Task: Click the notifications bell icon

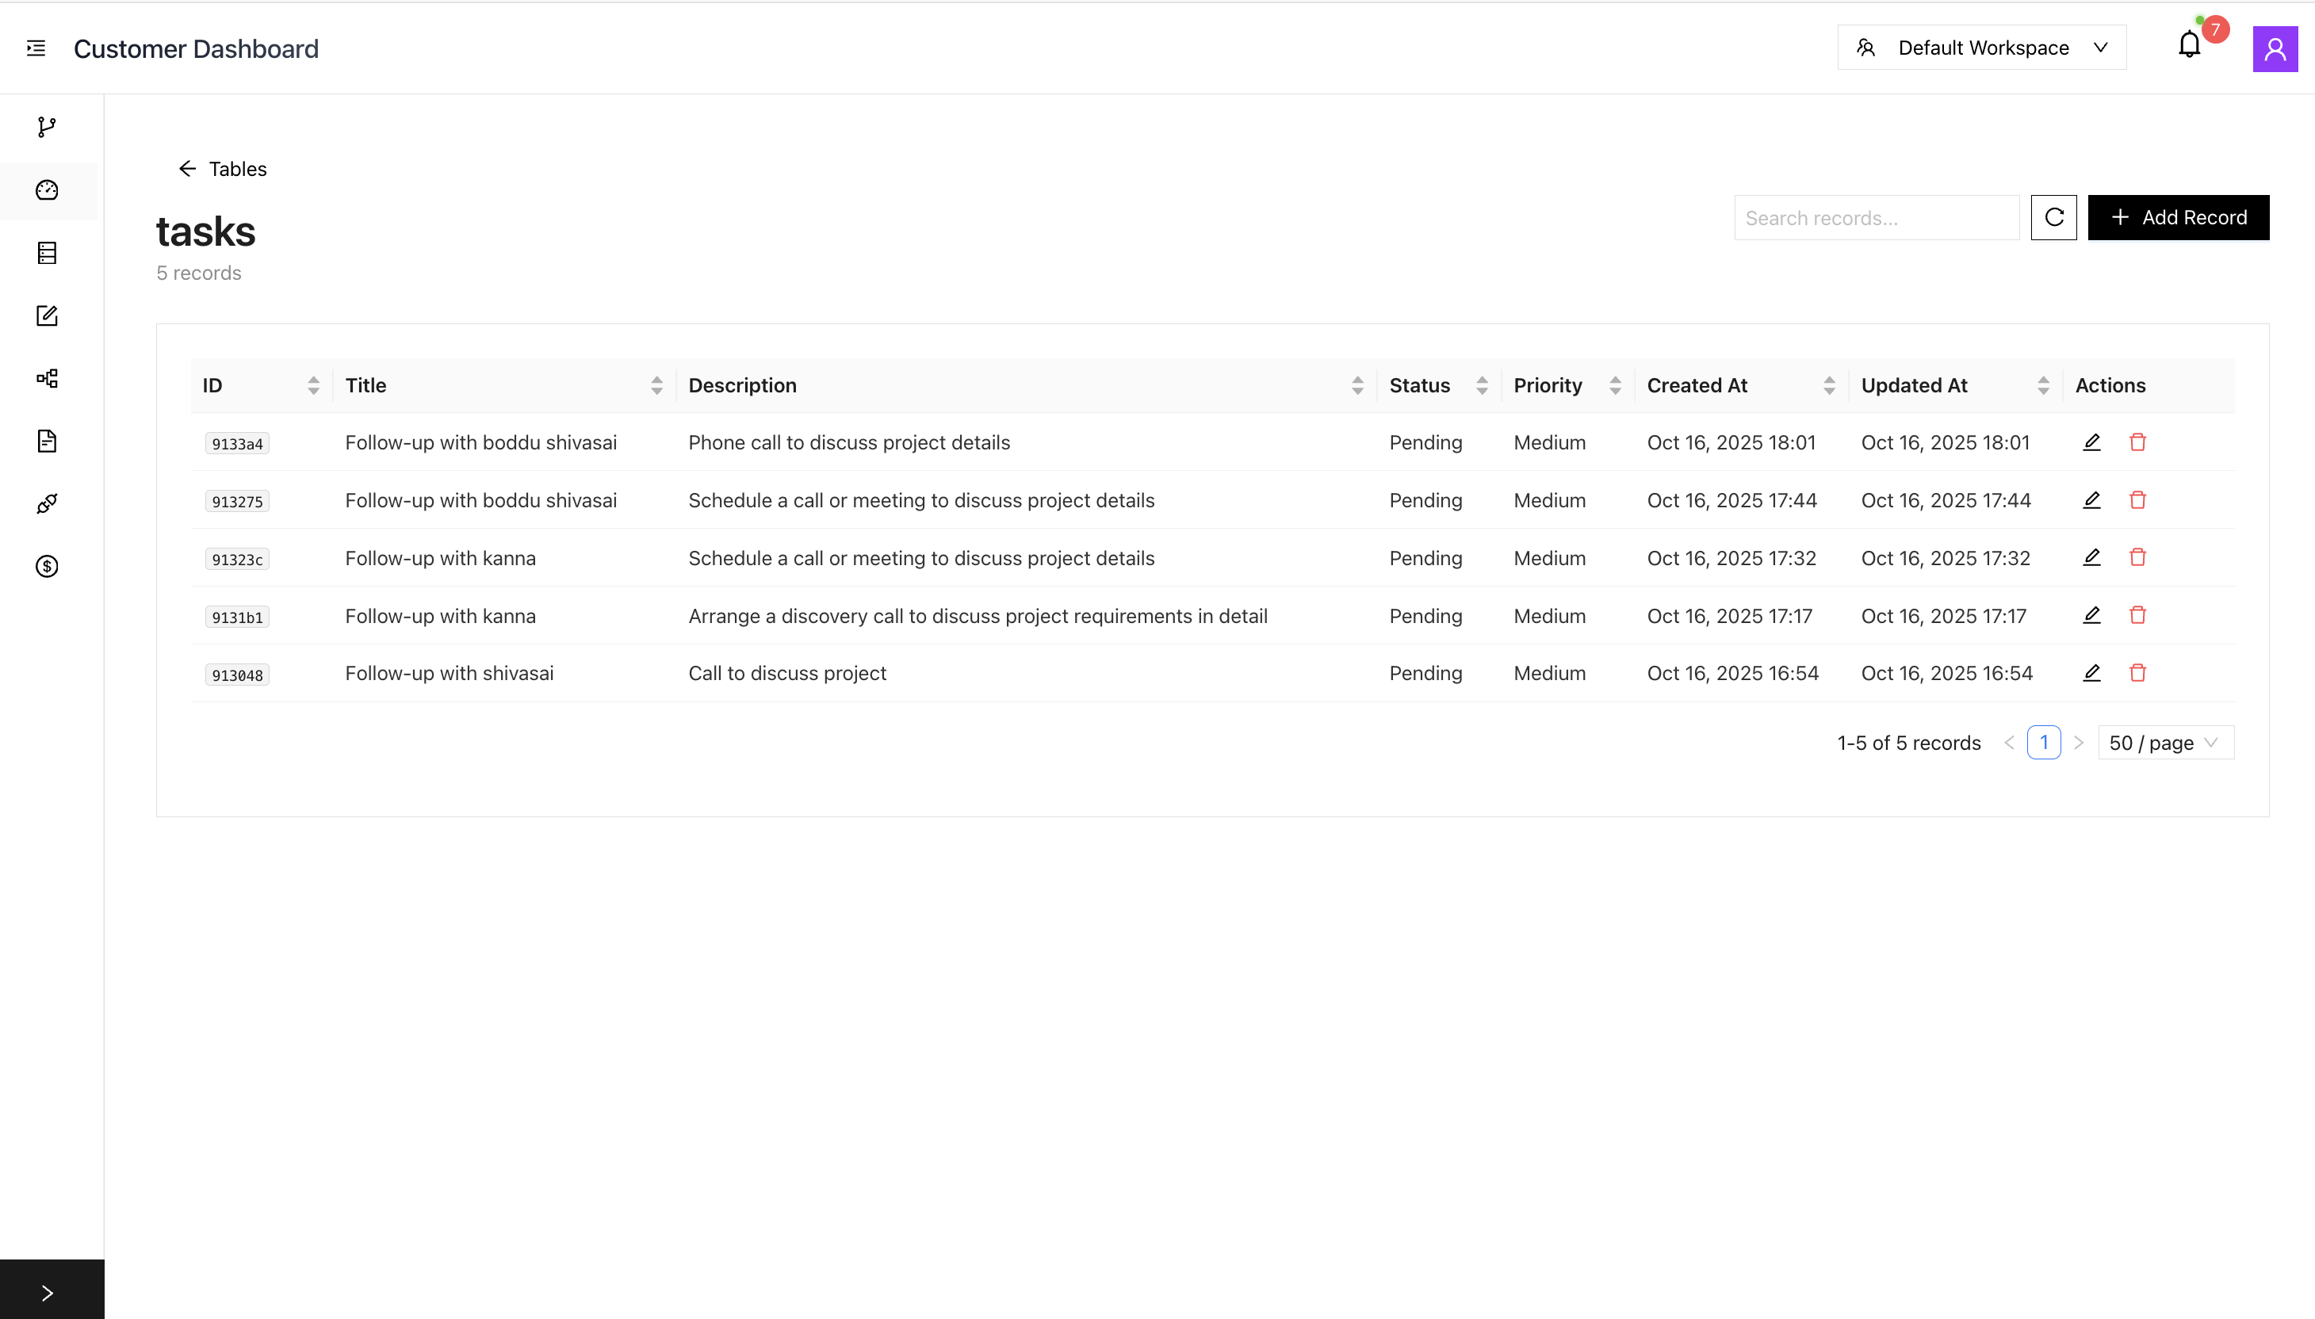Action: pyautogui.click(x=2189, y=45)
